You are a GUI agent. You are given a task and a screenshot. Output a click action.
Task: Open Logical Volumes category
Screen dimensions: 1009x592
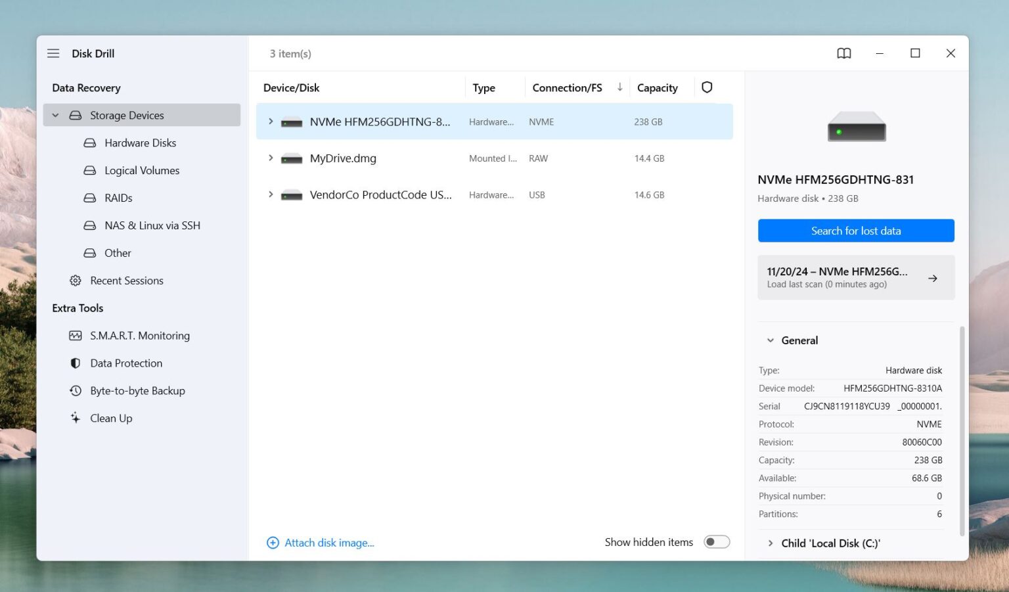coord(141,170)
